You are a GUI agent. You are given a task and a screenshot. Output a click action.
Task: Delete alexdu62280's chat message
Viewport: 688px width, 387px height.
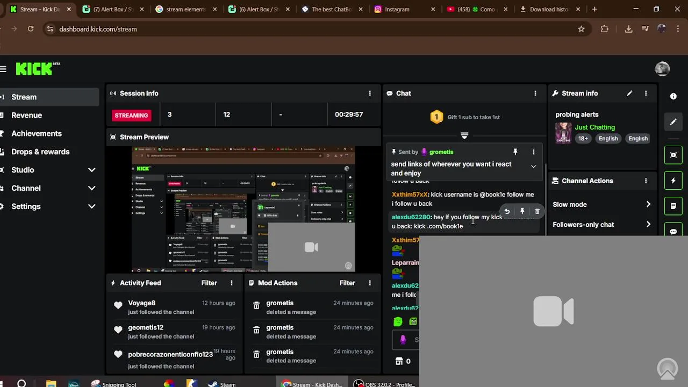click(537, 211)
